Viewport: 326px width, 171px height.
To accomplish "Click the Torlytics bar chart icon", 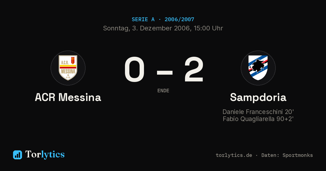I will point(17,155).
